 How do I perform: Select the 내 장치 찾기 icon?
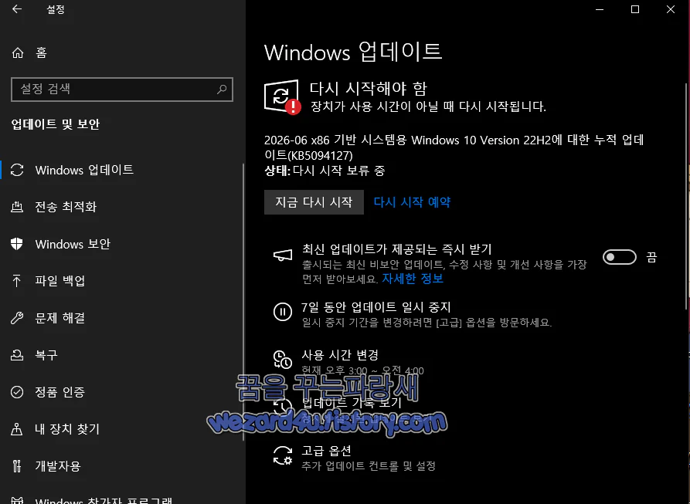pos(17,429)
